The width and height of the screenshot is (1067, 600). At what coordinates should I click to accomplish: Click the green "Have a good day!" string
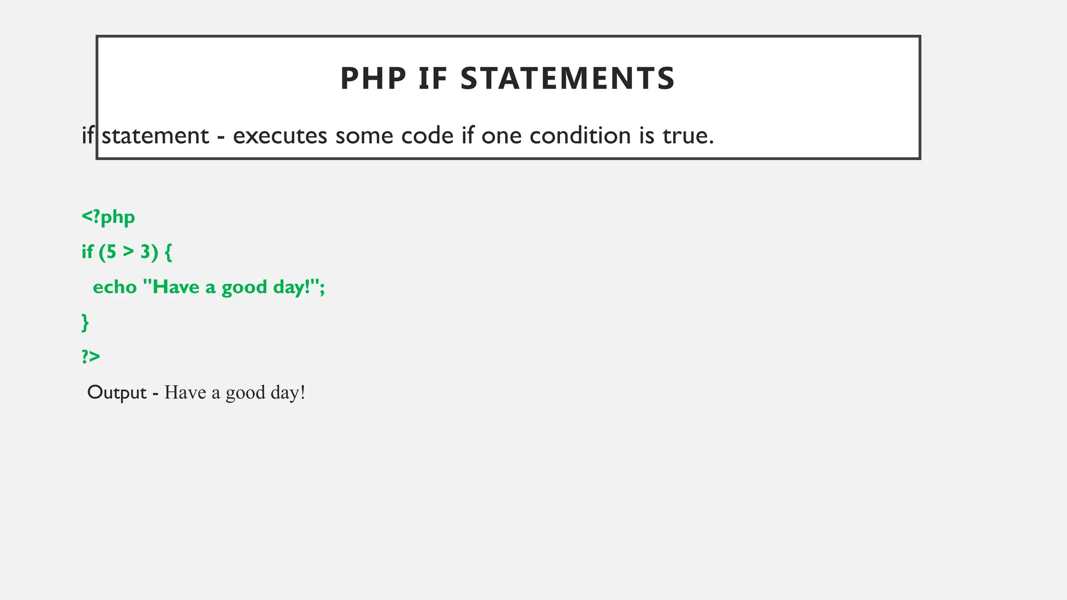click(x=230, y=287)
